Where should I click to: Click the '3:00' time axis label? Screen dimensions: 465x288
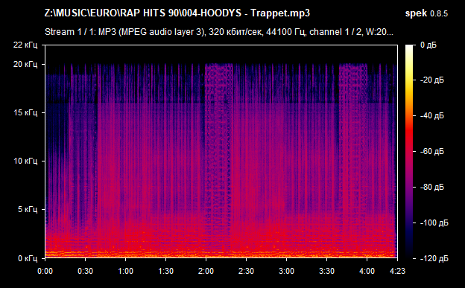[x=286, y=271]
